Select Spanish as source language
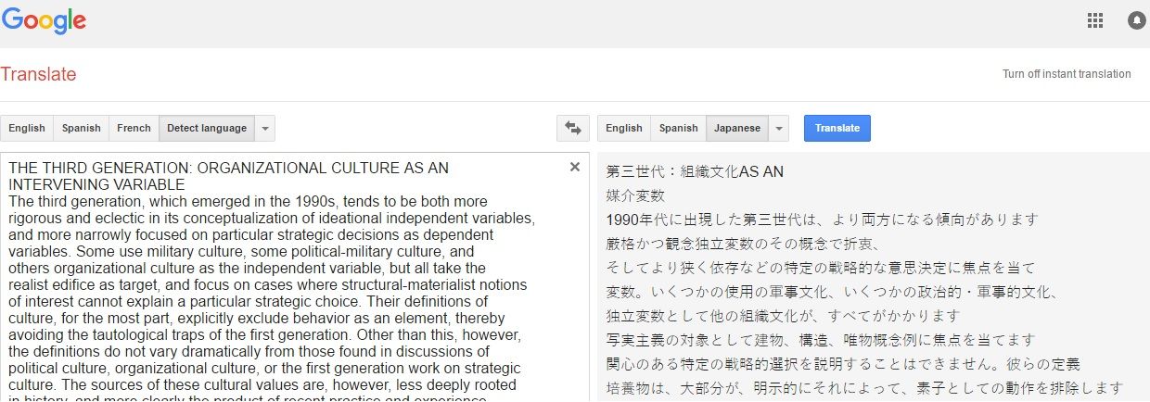Viewport: 1150px width, 402px height. 82,128
